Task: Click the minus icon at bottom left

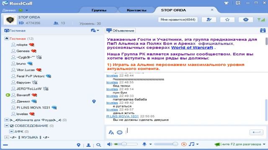Action: tap(5, 145)
